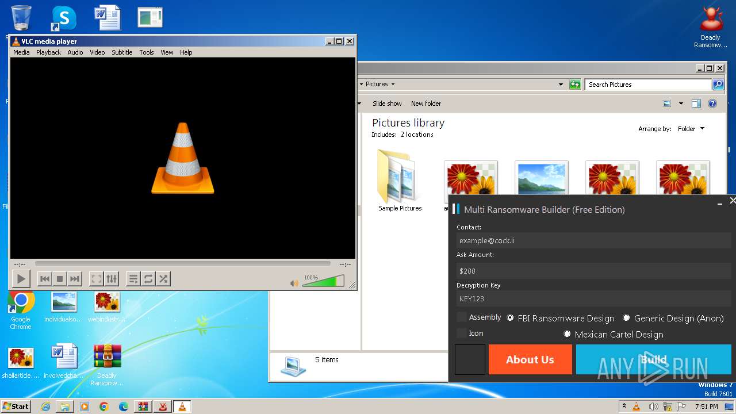736x414 pixels.
Task: Toggle the VLC playlist view
Action: pos(133,279)
